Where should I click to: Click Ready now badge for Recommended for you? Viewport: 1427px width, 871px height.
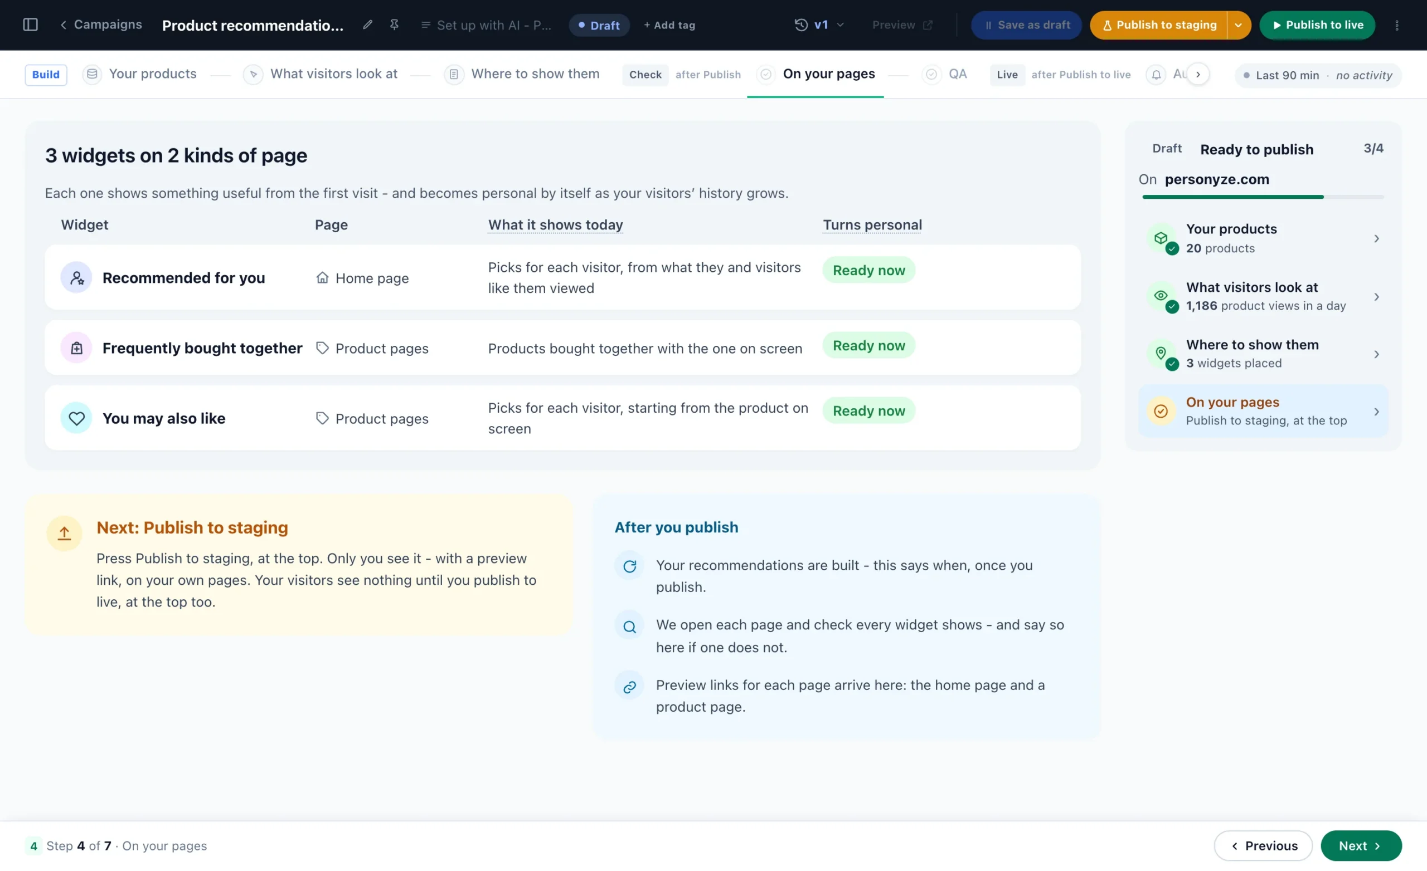[x=868, y=270]
